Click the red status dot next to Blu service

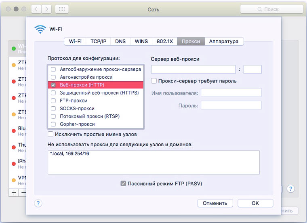[14, 131]
